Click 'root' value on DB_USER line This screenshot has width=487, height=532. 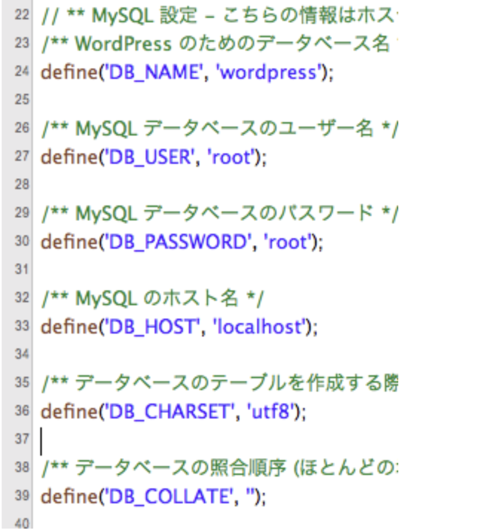point(231,157)
